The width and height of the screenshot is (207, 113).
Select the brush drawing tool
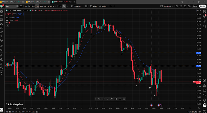tap(1, 32)
